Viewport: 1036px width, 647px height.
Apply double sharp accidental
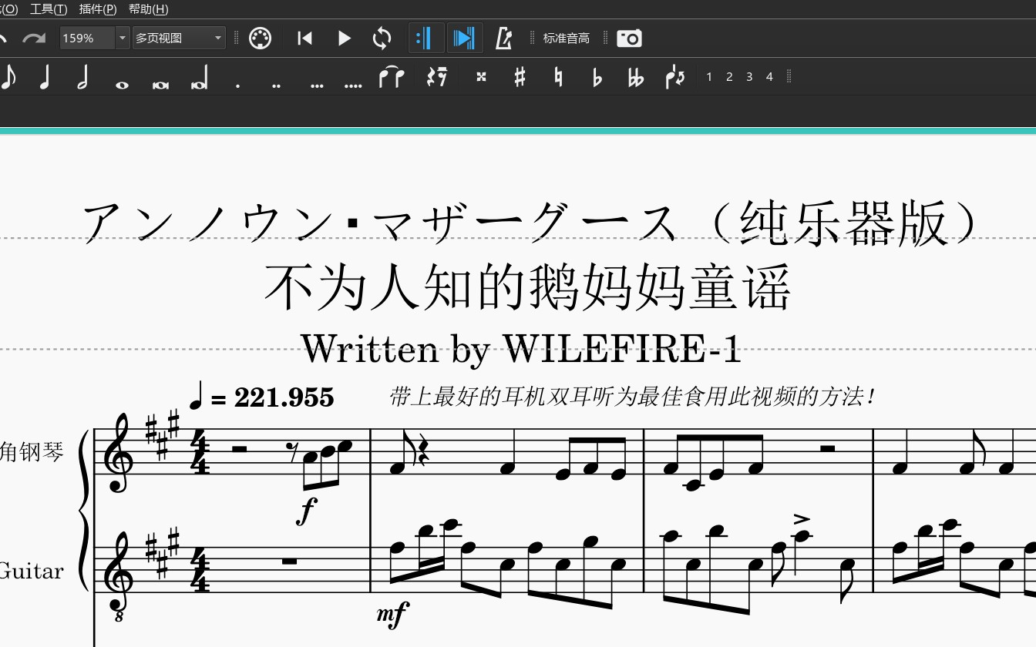(x=481, y=77)
